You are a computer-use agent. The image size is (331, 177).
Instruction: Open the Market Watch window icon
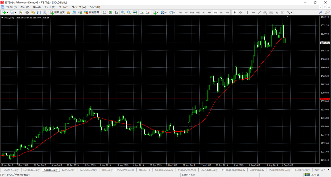[21, 12]
